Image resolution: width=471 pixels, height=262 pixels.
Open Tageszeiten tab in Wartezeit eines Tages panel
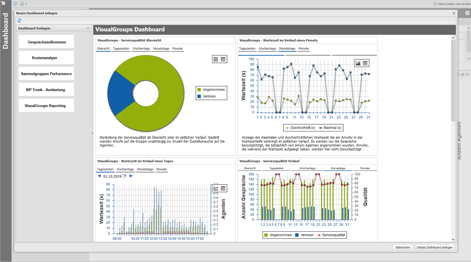[105, 169]
